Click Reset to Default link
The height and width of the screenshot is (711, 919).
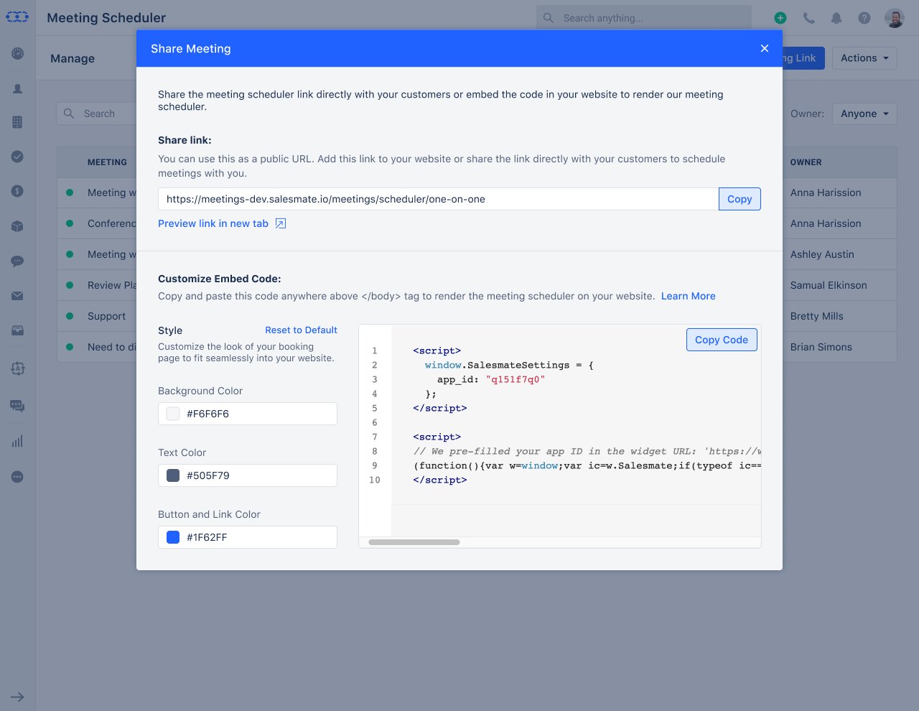(x=301, y=330)
